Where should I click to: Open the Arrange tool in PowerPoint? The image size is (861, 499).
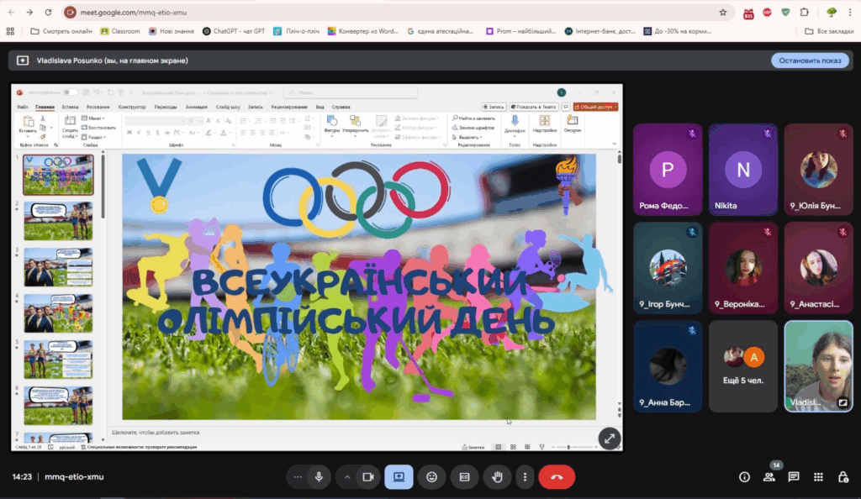click(x=356, y=124)
